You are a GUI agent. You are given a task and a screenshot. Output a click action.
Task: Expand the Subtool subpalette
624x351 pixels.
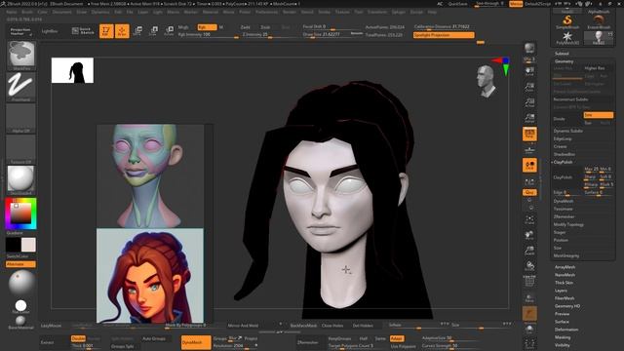[562, 54]
